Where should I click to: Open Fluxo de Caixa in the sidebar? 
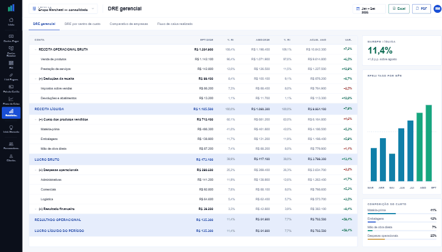pos(11,101)
